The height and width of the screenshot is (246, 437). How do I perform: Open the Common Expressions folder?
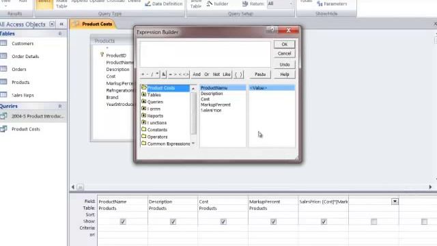pyautogui.click(x=165, y=143)
